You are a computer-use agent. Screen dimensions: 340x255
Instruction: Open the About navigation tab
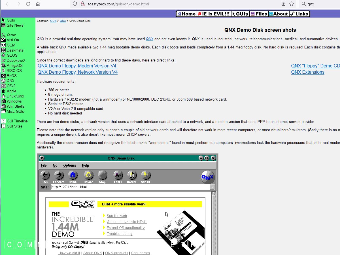pyautogui.click(x=278, y=14)
